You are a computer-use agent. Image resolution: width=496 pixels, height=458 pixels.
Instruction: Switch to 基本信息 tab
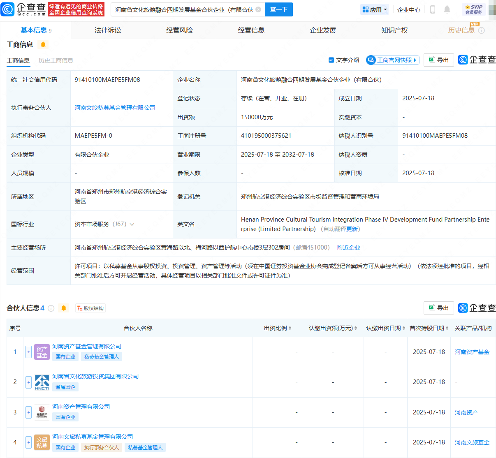pos(36,30)
